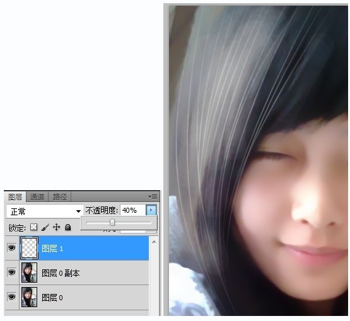Lock image pixels brush icon
This screenshot has width=350, height=321.
click(45, 227)
